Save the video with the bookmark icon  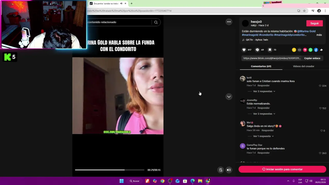[x=270, y=50]
